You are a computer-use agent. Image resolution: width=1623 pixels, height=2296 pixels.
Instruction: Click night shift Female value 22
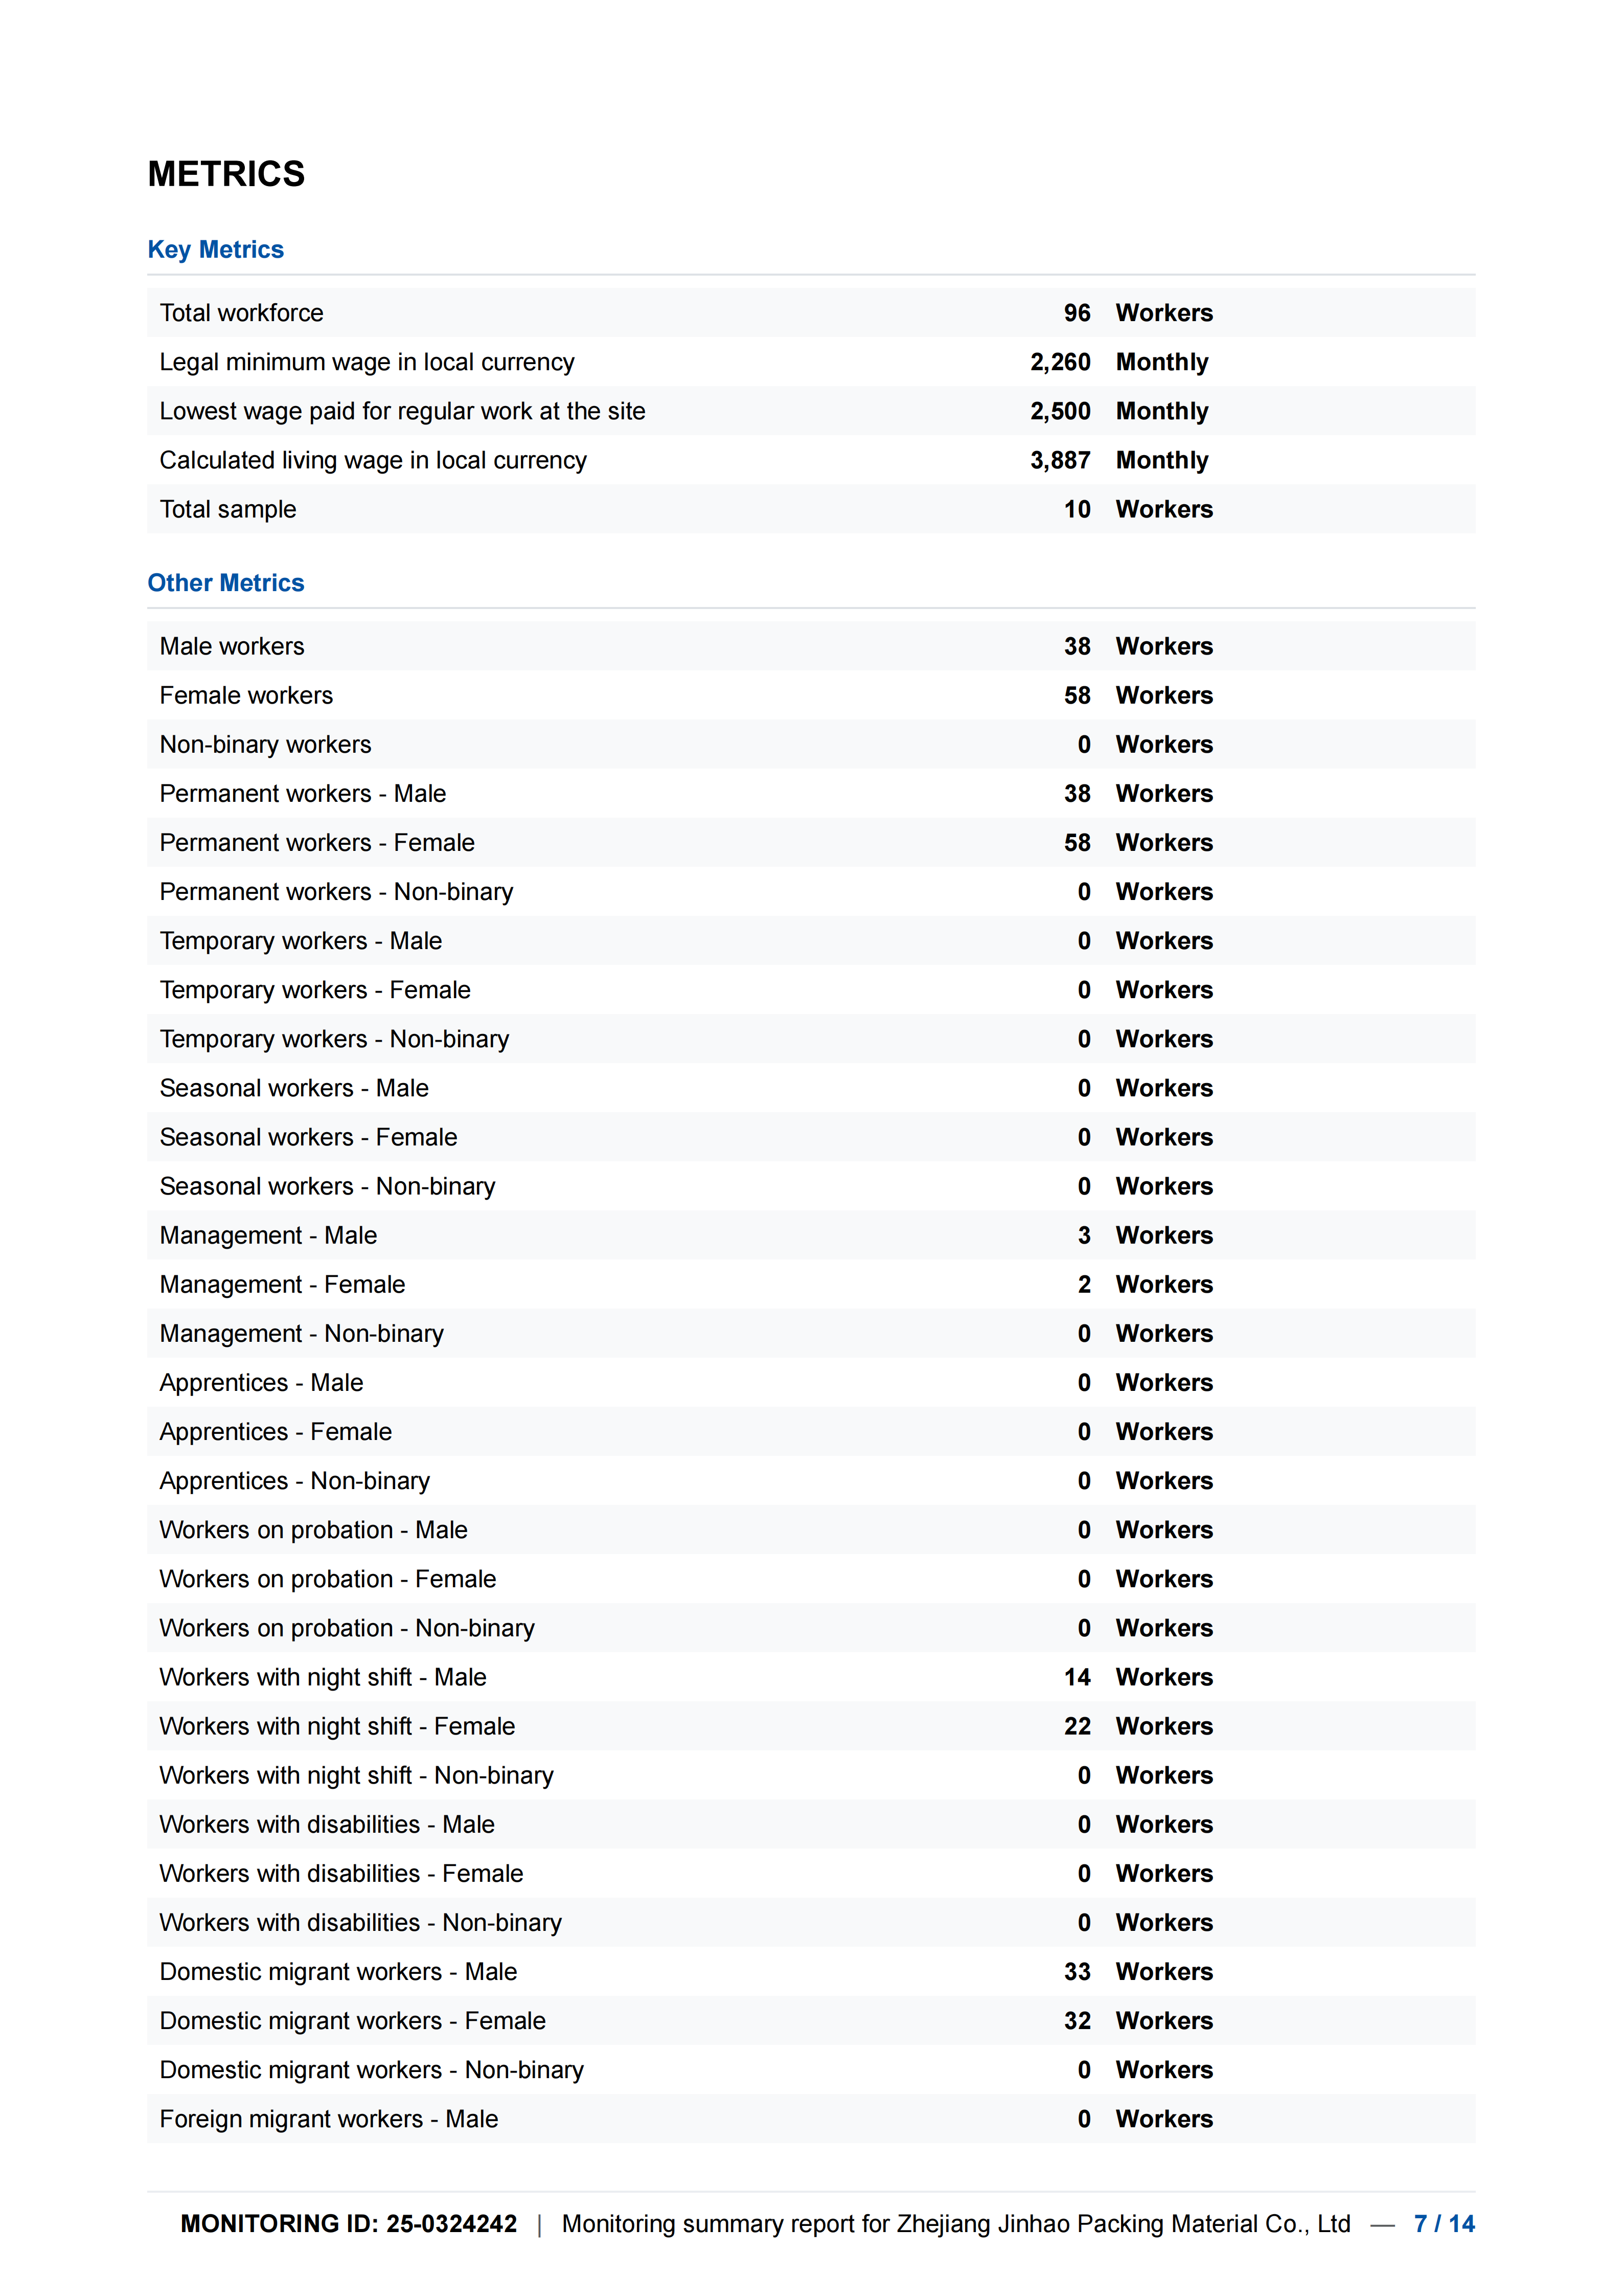[x=1077, y=1726]
